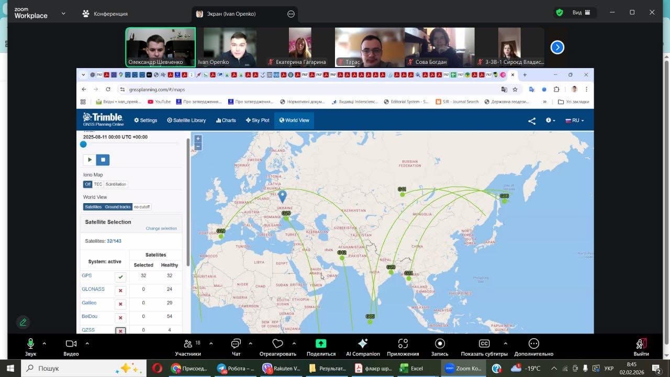Open the RU language dropdown
670x377 pixels.
point(575,120)
